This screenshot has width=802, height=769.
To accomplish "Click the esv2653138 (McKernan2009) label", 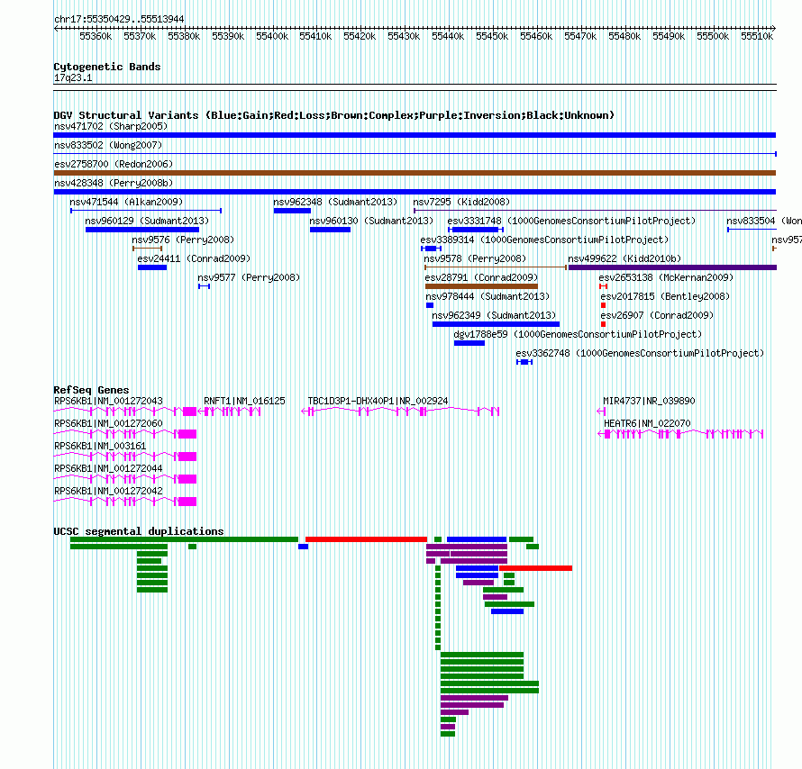I will (x=666, y=277).
